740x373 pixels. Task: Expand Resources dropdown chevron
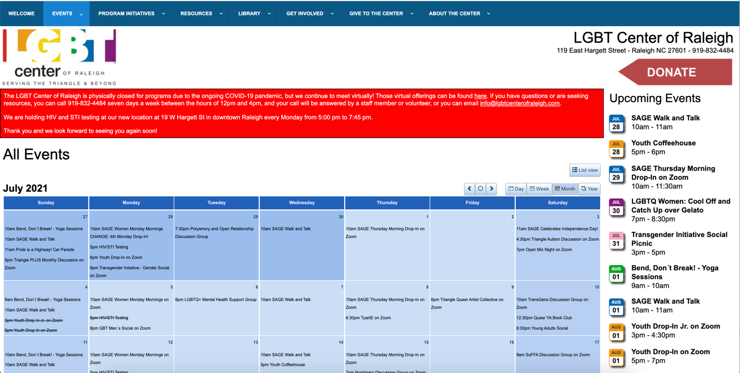221,14
